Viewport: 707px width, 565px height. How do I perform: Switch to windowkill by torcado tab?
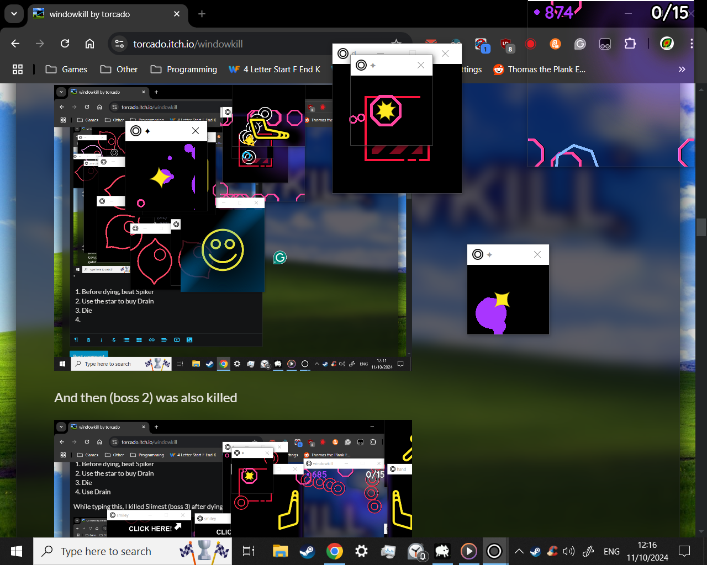coord(107,14)
